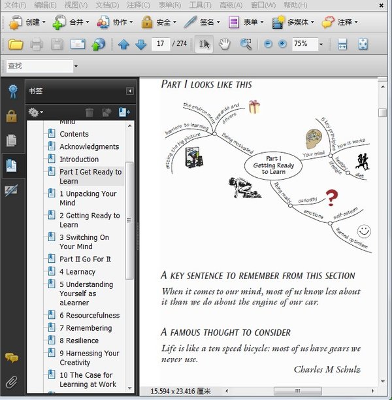Expand the 查找 search options dropdown
The image size is (392, 400).
pyautogui.click(x=76, y=66)
